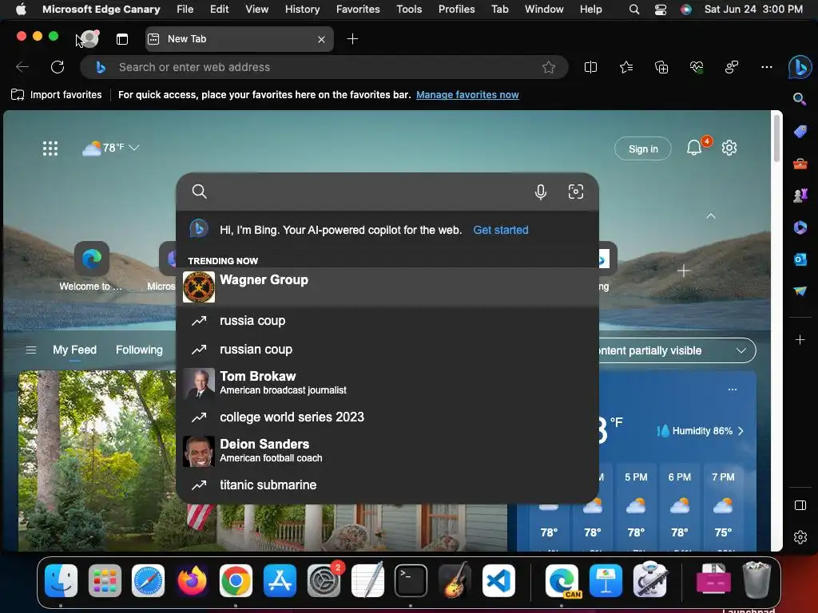Viewport: 818px width, 613px height.
Task: Open the weather card ellipsis menu
Action: pyautogui.click(x=733, y=390)
